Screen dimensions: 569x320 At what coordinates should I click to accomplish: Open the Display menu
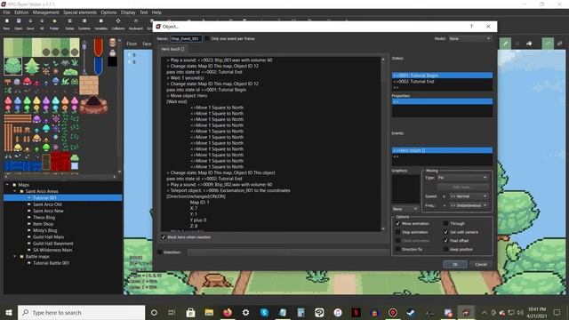pos(128,12)
